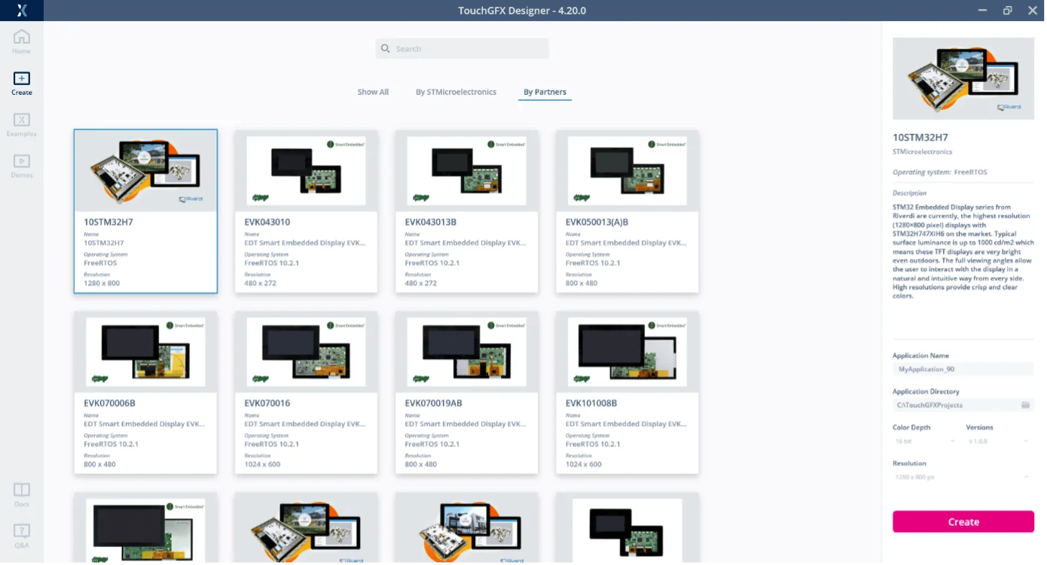Click the EVK070006B card title
The image size is (1047, 565).
click(110, 404)
